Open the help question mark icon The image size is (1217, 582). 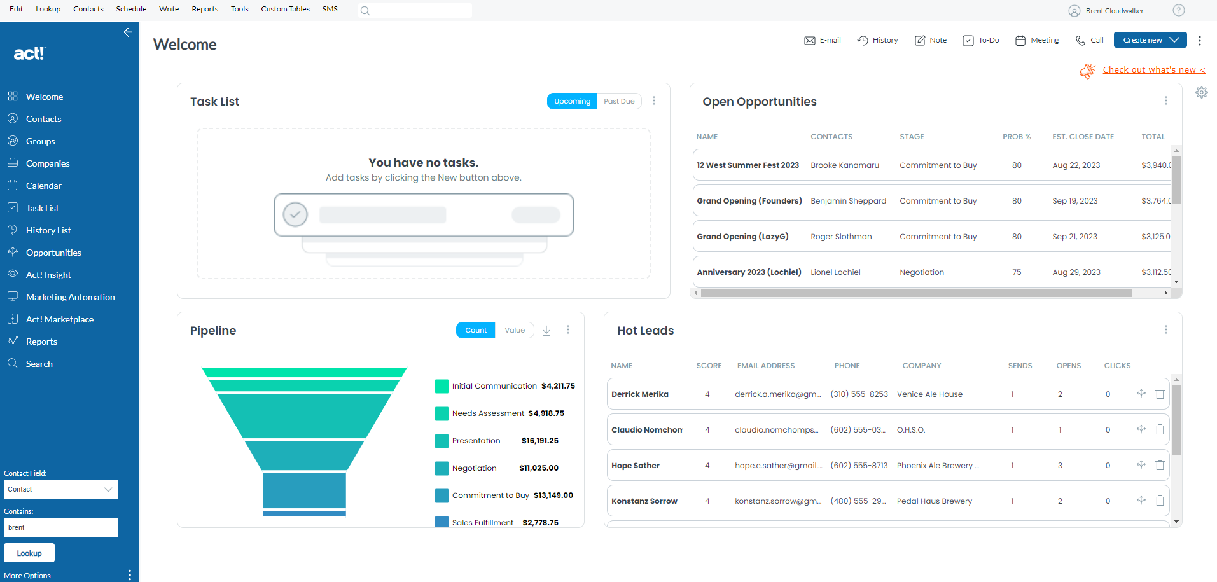1178,10
